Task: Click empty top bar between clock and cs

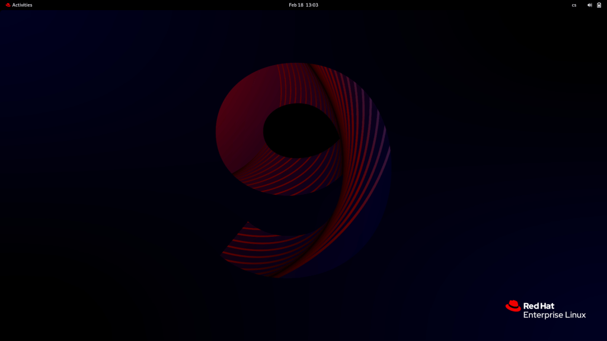Action: click(445, 5)
